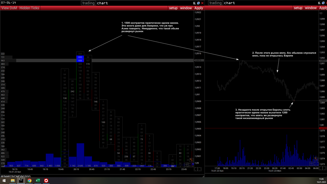The height and width of the screenshot is (184, 327).
Task: Select 1,0844 price marker on right chart
Action: pos(323,101)
